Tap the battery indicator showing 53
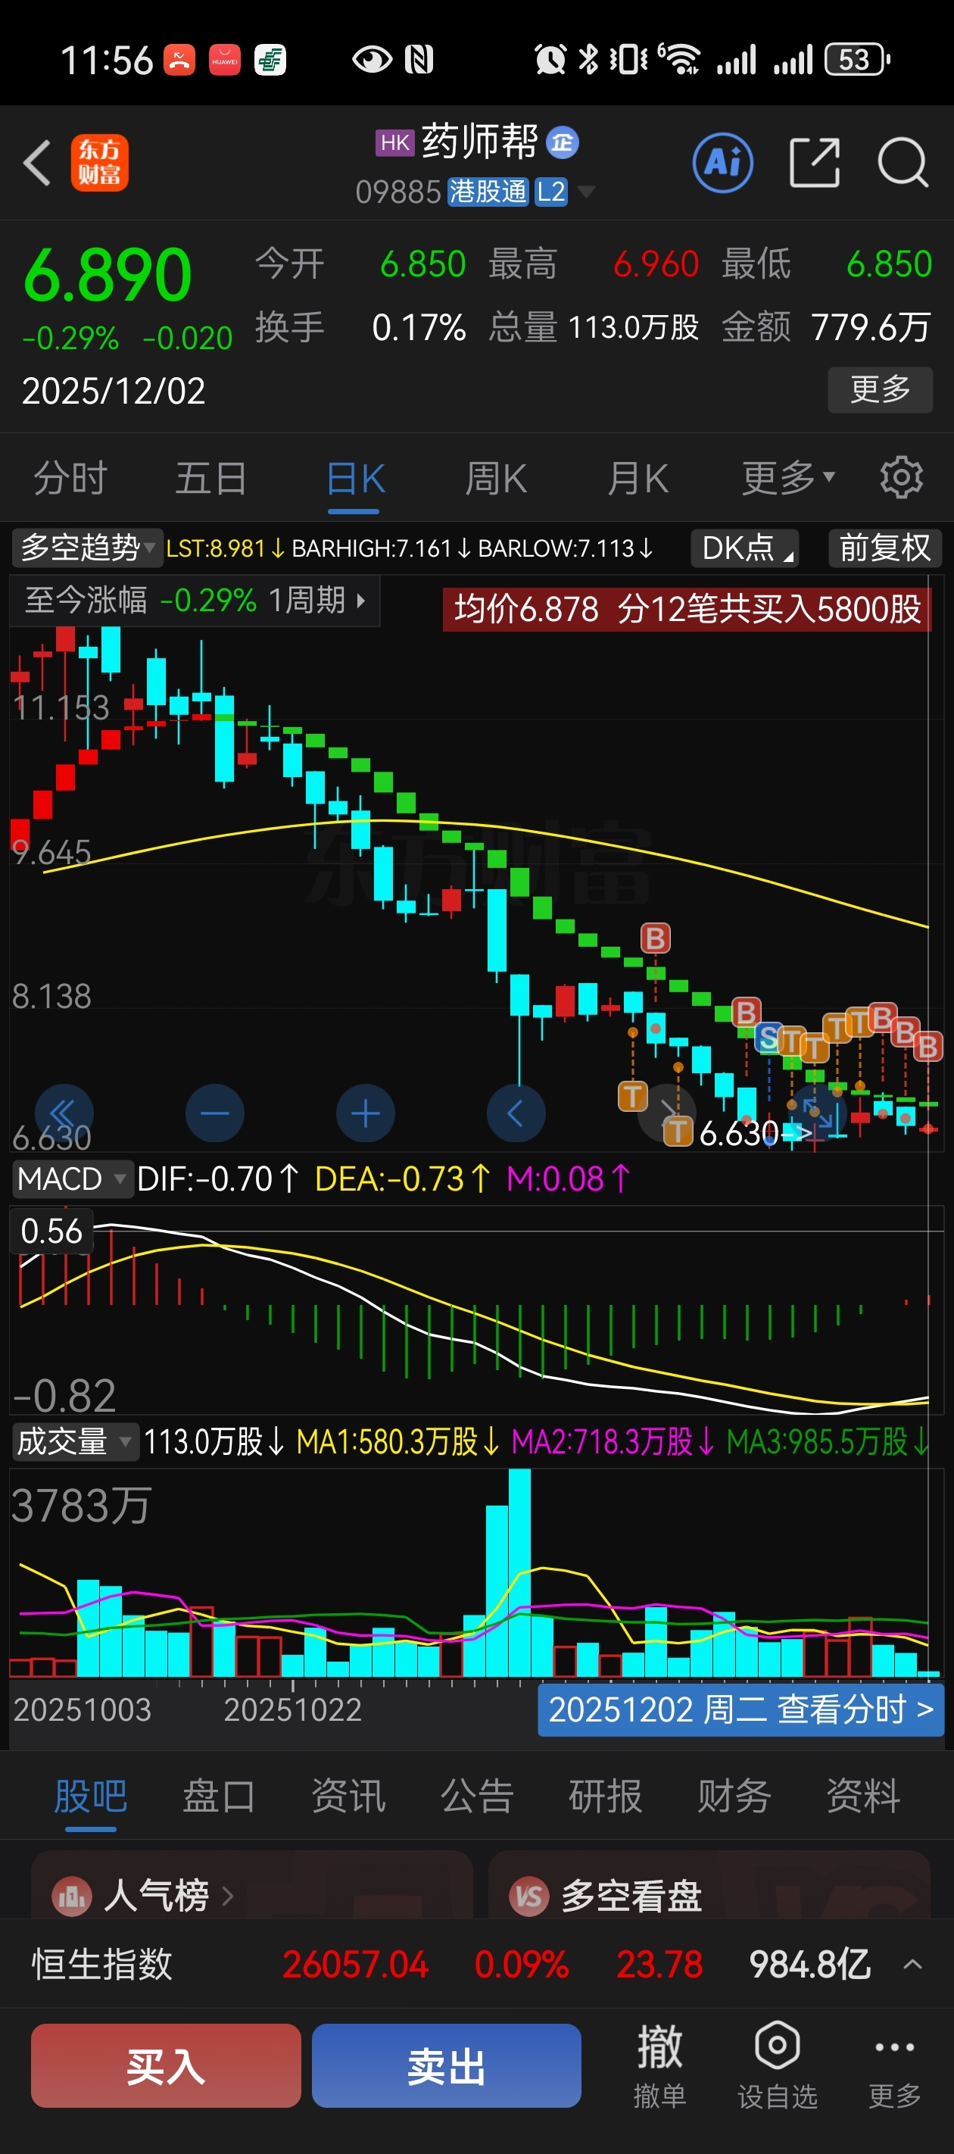Viewport: 954px width, 2154px height. pos(856,59)
